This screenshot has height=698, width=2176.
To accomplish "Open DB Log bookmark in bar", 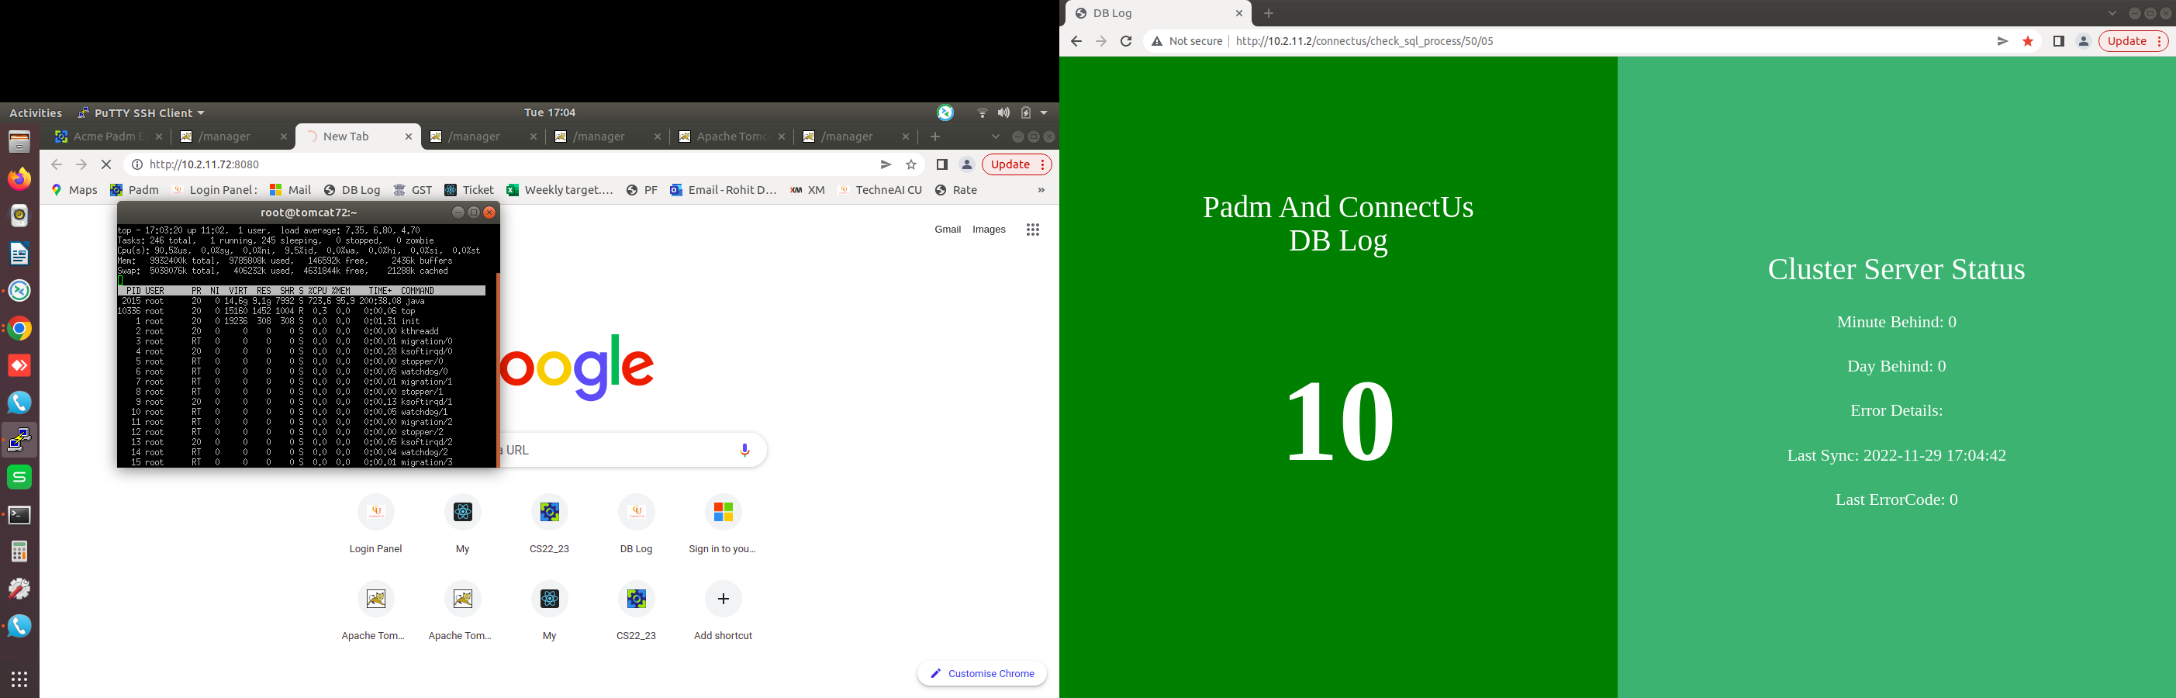I will [351, 190].
